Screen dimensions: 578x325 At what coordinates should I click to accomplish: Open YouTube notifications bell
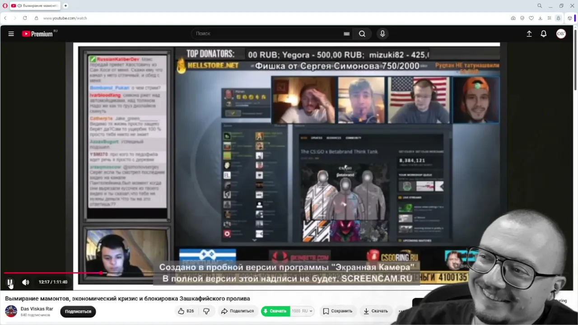click(x=544, y=34)
